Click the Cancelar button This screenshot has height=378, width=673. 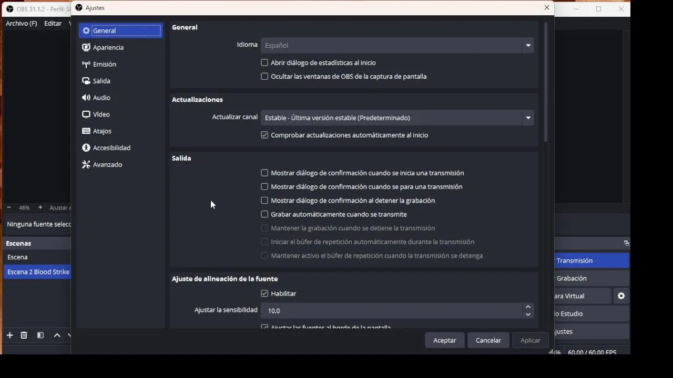[x=488, y=340]
